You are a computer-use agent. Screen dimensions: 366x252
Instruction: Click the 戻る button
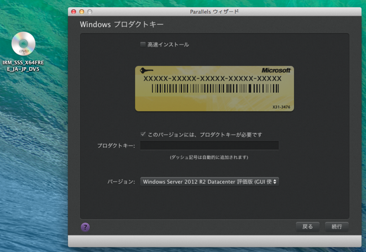307,226
